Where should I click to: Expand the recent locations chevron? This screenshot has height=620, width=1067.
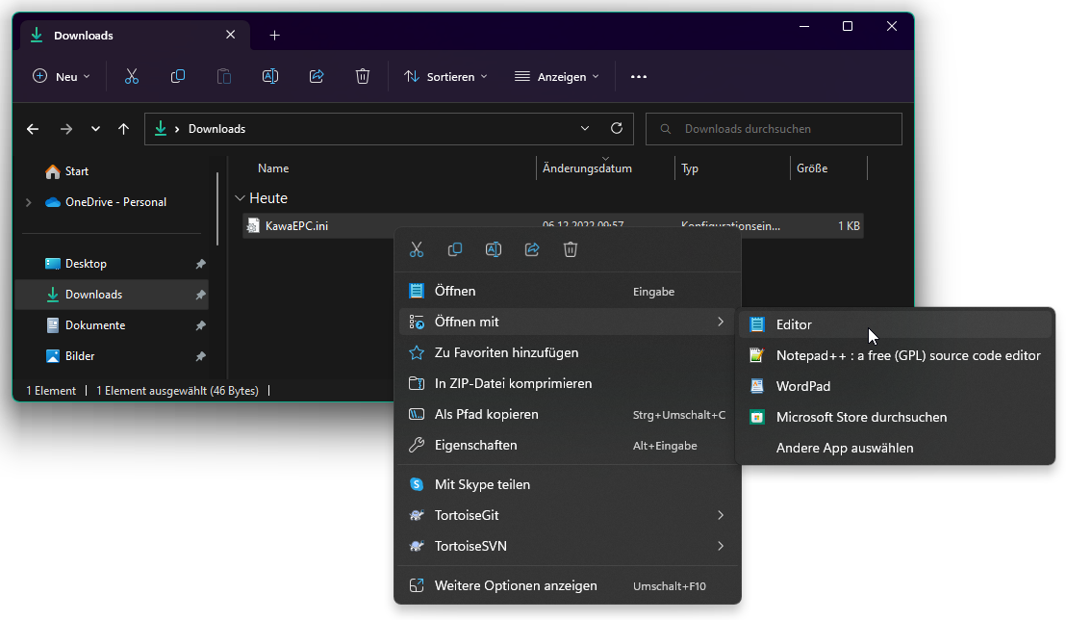coord(95,129)
